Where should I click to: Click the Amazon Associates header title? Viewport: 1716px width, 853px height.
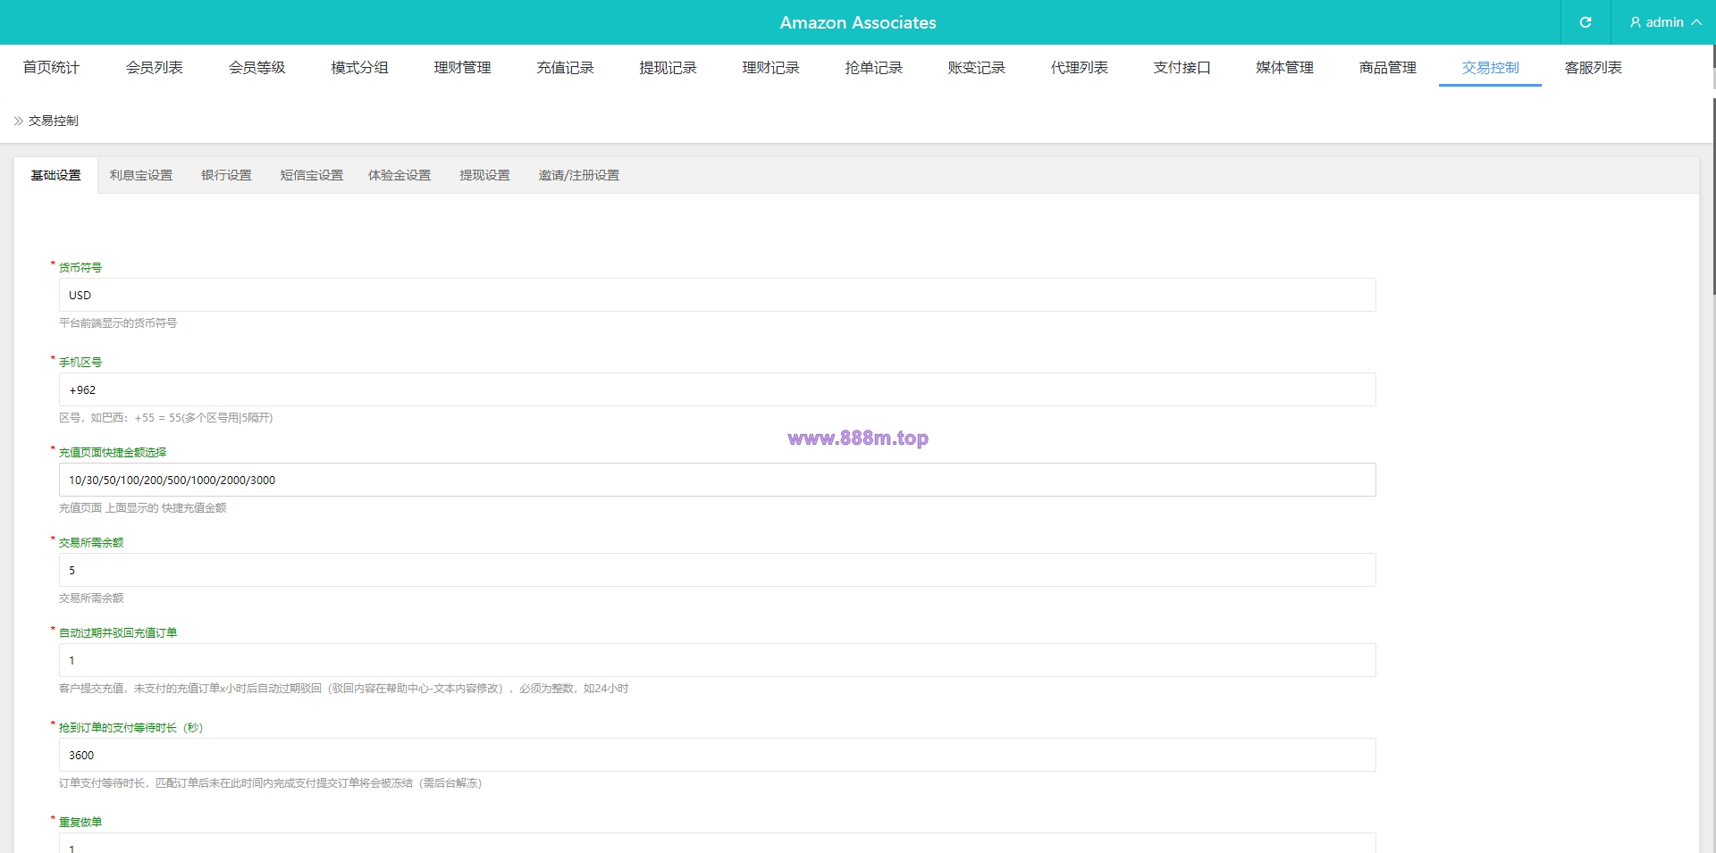[x=858, y=22]
